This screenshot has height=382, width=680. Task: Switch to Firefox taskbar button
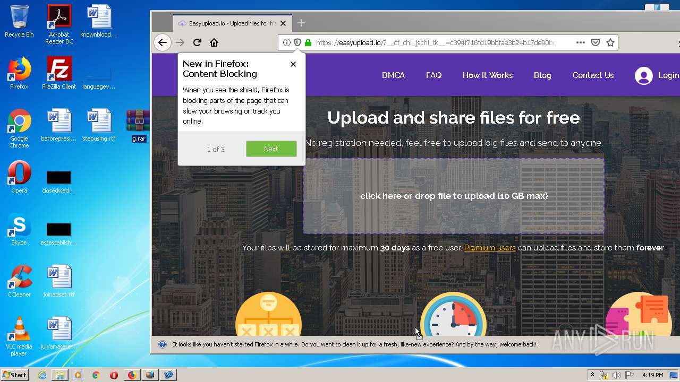132,375
